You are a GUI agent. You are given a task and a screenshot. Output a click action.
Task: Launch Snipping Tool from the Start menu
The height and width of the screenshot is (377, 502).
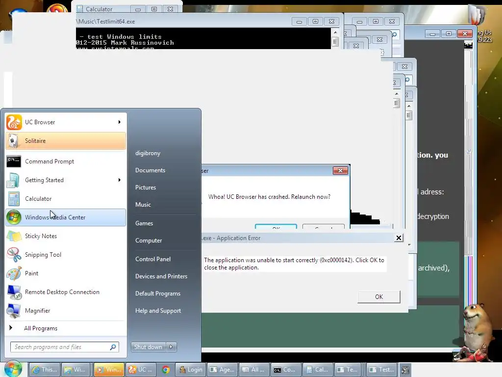pyautogui.click(x=66, y=255)
